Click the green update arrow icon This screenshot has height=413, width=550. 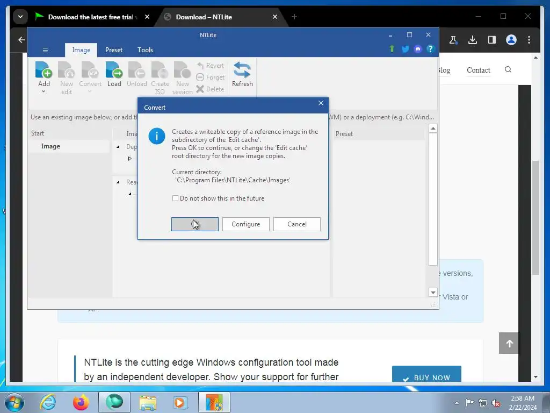click(392, 49)
